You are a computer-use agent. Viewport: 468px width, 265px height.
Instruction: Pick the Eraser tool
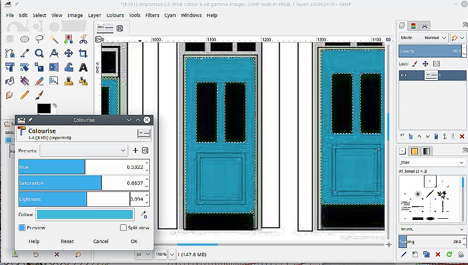pos(39,81)
